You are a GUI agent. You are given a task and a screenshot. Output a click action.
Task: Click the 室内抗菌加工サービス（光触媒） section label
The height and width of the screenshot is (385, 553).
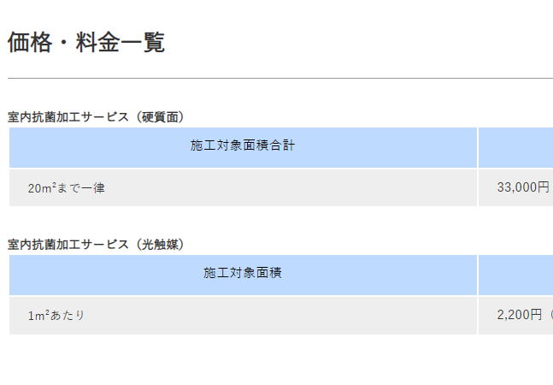(96, 245)
